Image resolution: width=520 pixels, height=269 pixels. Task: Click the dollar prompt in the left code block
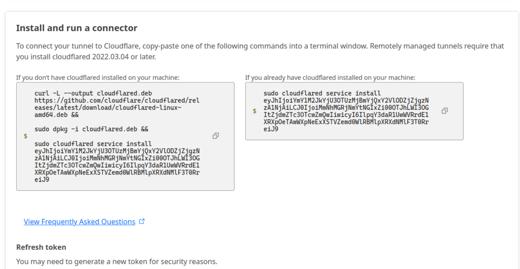[x=25, y=136]
